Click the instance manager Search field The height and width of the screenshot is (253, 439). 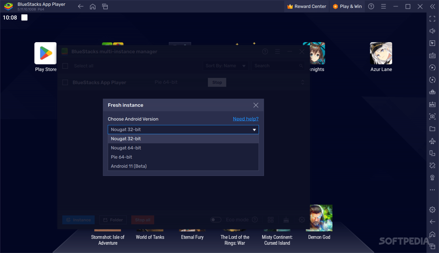278,66
